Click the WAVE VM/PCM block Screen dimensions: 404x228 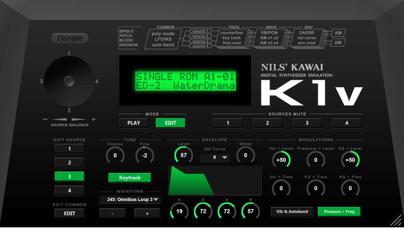[x=269, y=38]
